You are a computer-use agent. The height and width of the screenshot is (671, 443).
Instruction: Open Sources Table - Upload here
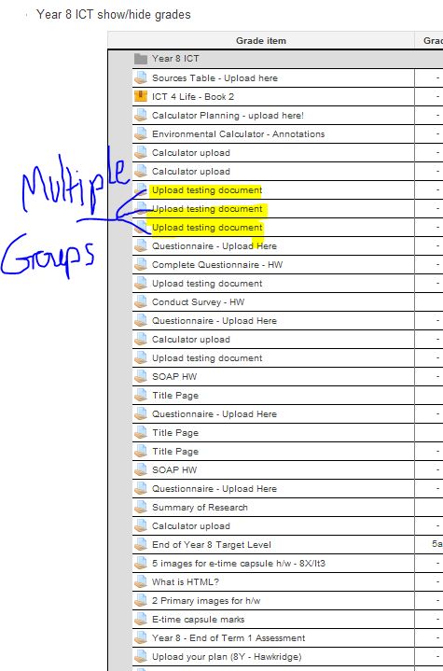pyautogui.click(x=215, y=77)
